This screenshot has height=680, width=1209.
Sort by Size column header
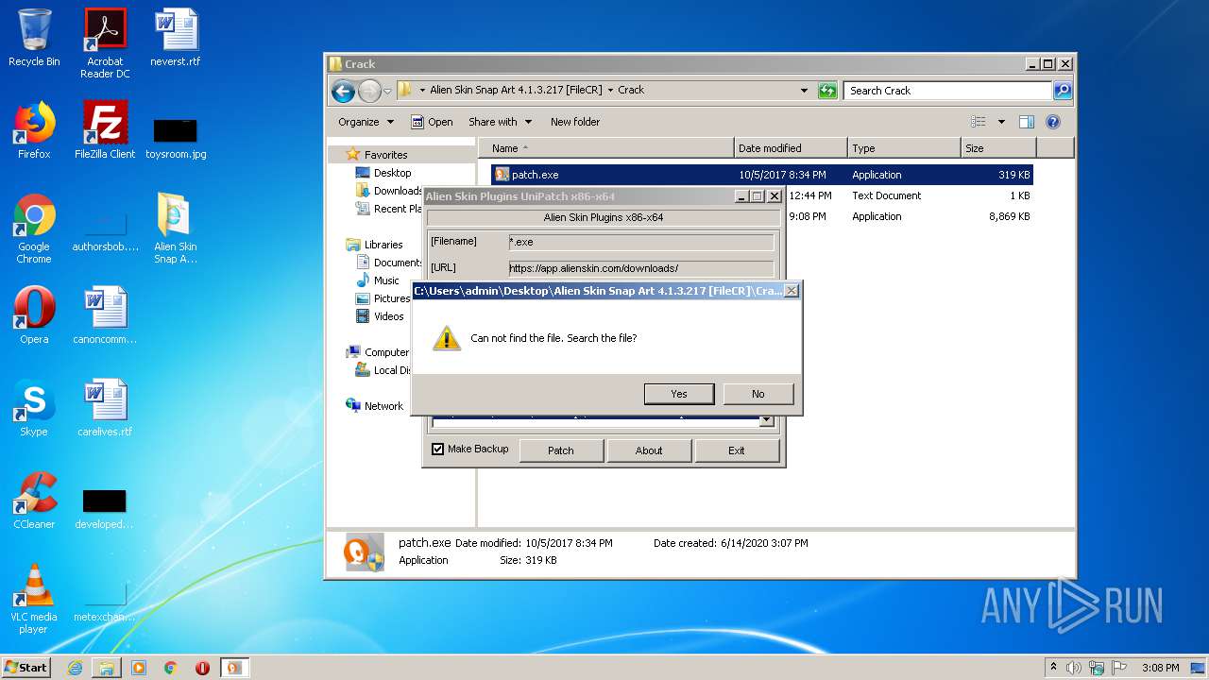[998, 148]
